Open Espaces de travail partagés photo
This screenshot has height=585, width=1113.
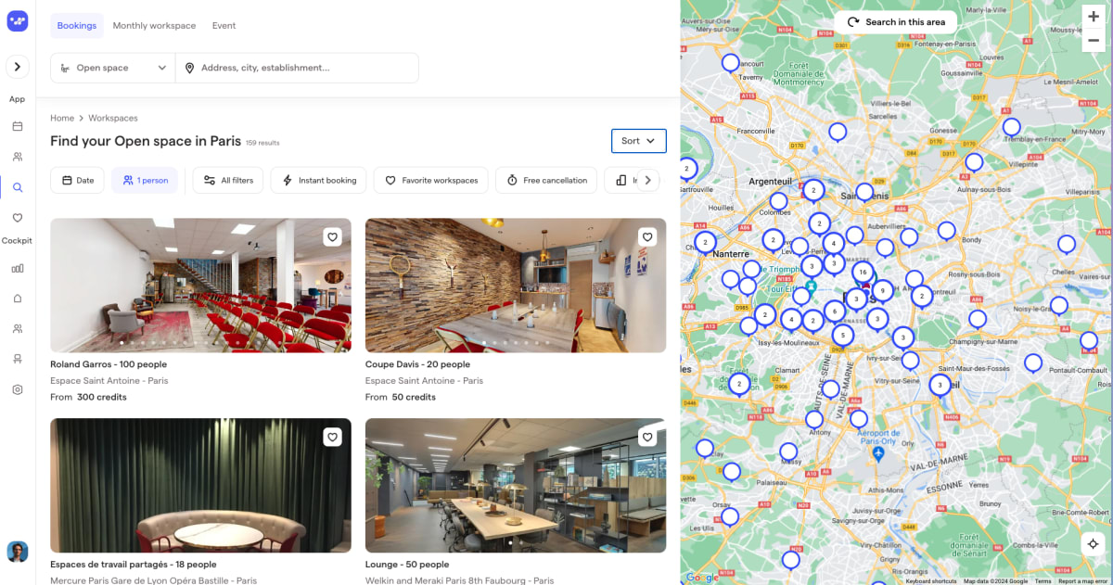[x=200, y=485]
